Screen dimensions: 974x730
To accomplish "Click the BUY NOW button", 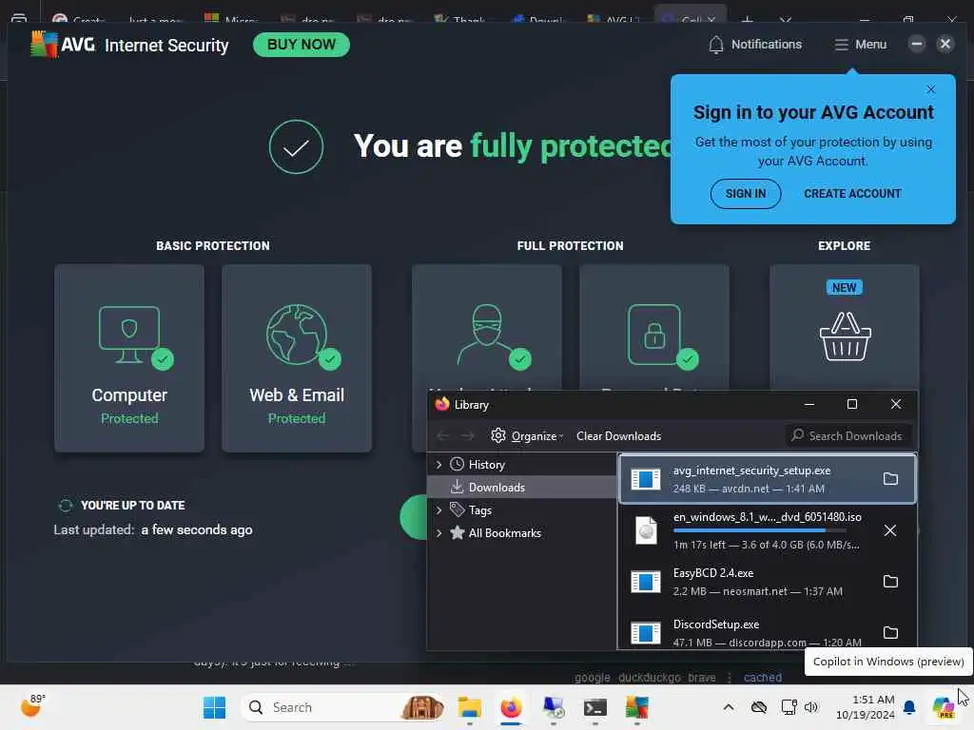I will (302, 45).
